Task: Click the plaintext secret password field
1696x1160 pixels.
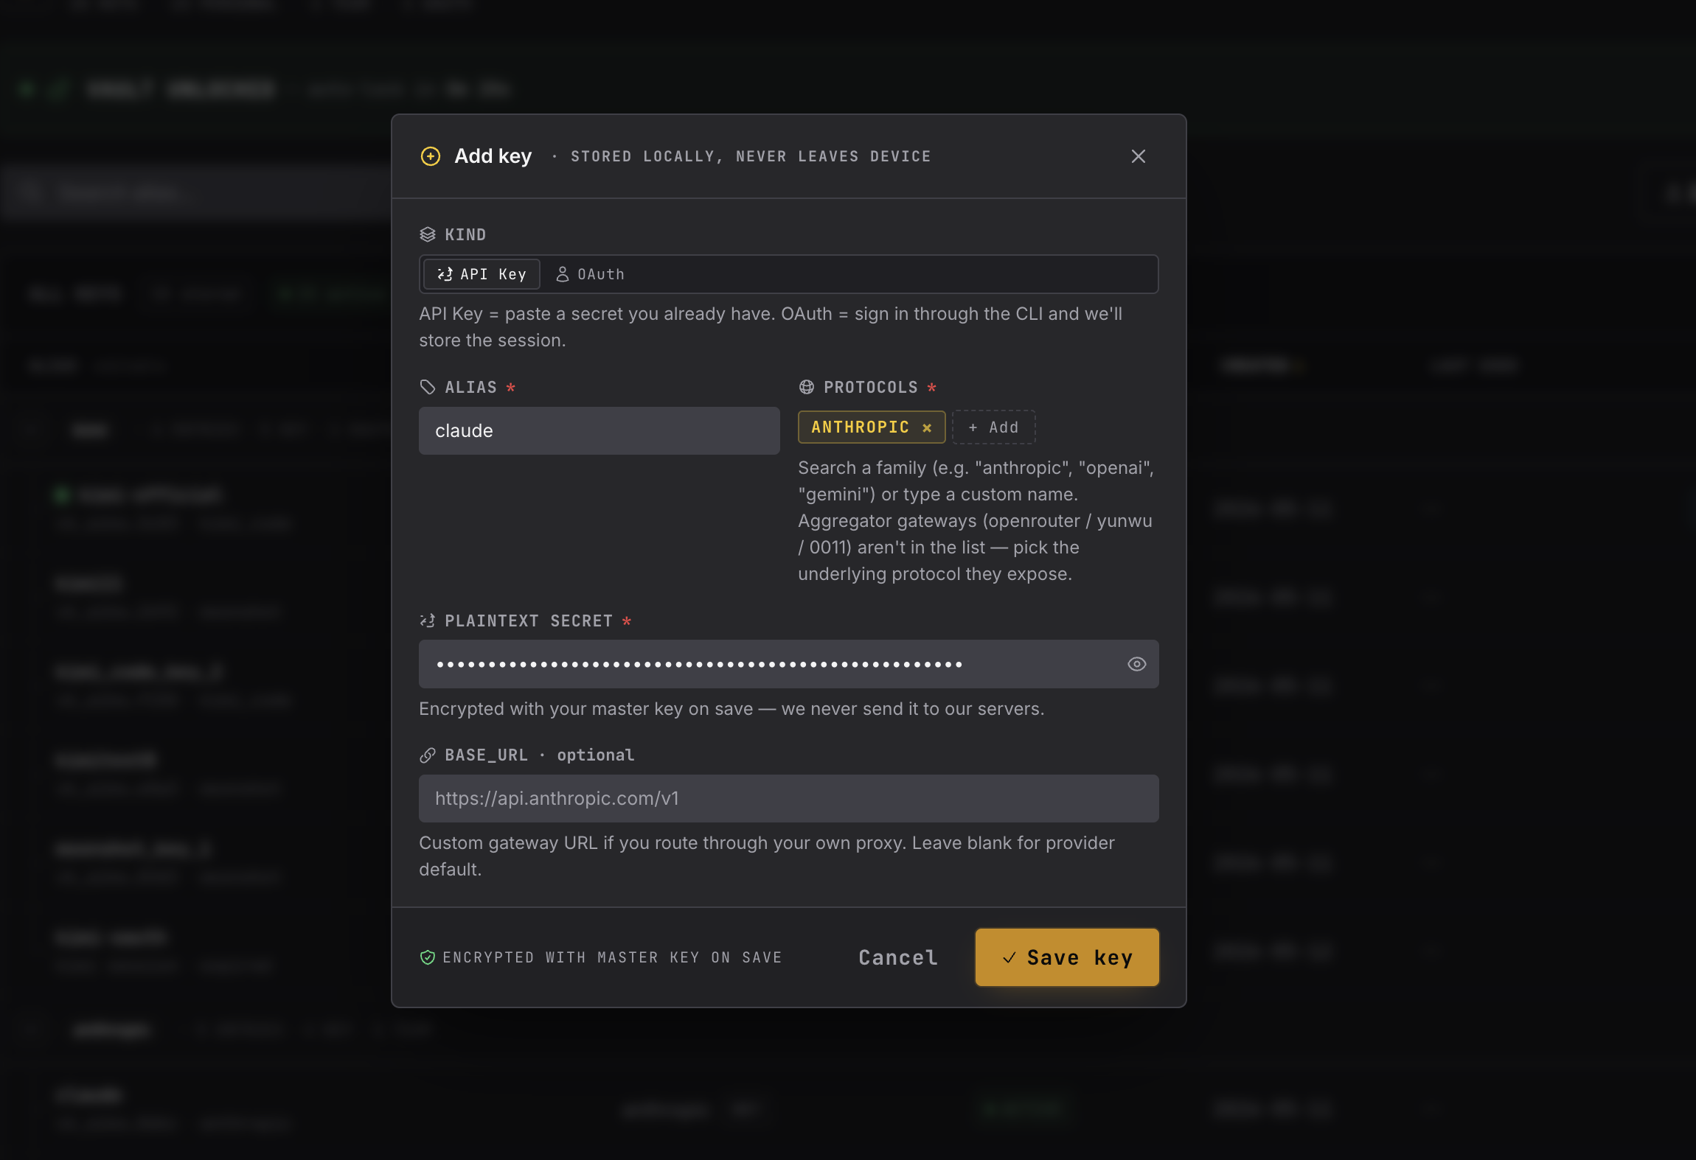Action: [788, 664]
